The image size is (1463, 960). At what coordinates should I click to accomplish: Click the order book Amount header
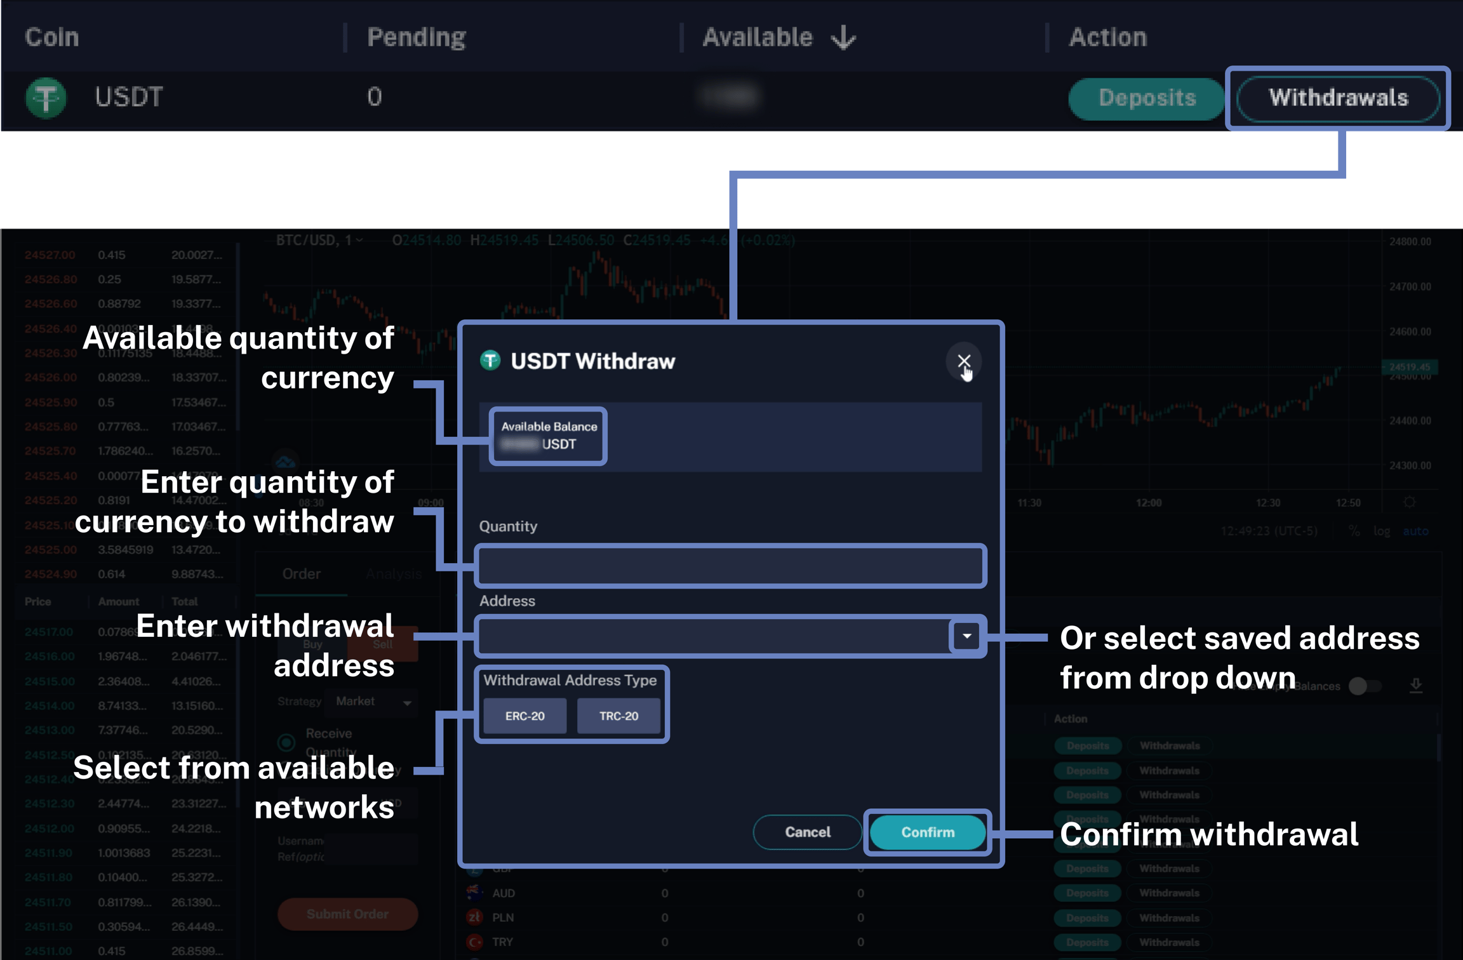(118, 601)
